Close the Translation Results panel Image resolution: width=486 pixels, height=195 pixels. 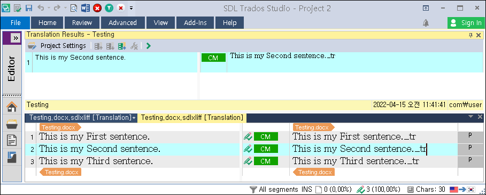(x=479, y=35)
